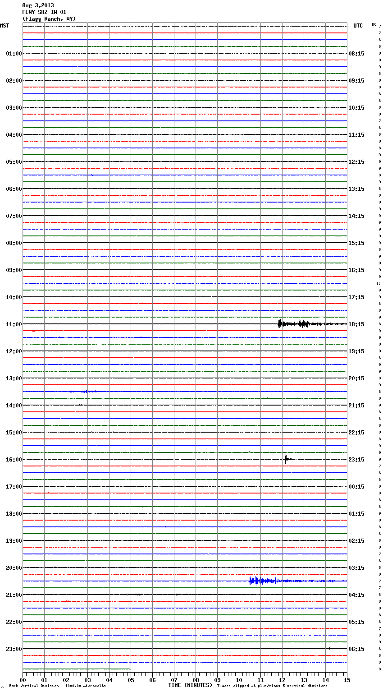Click the minute axis tick label '00'
Image resolution: width=383 pixels, height=692 pixels.
23,680
